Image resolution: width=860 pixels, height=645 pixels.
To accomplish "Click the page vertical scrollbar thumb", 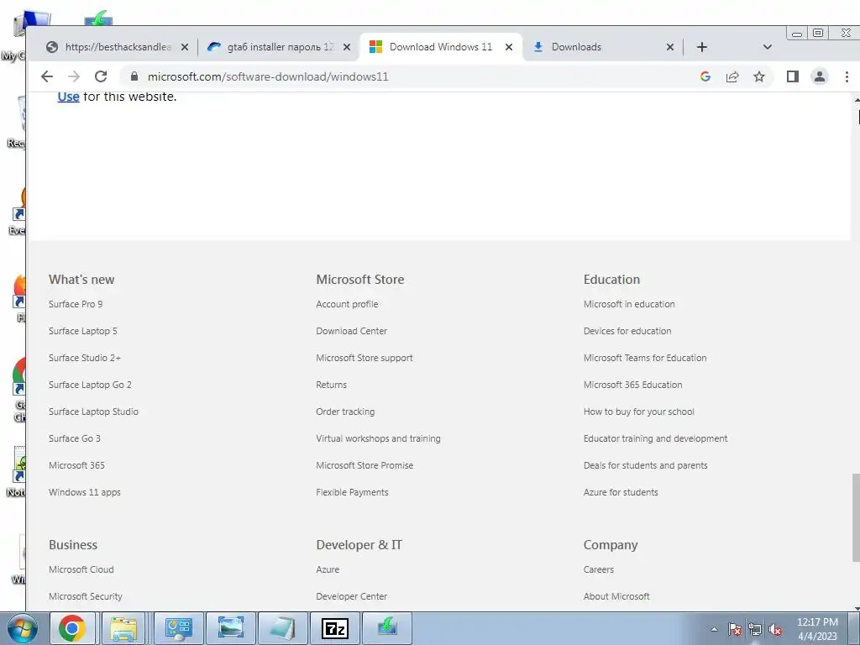I will pyautogui.click(x=856, y=517).
